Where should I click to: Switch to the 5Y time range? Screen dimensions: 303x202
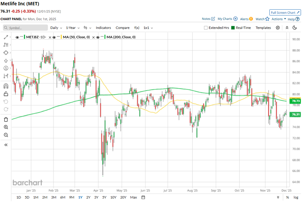(x=104, y=197)
